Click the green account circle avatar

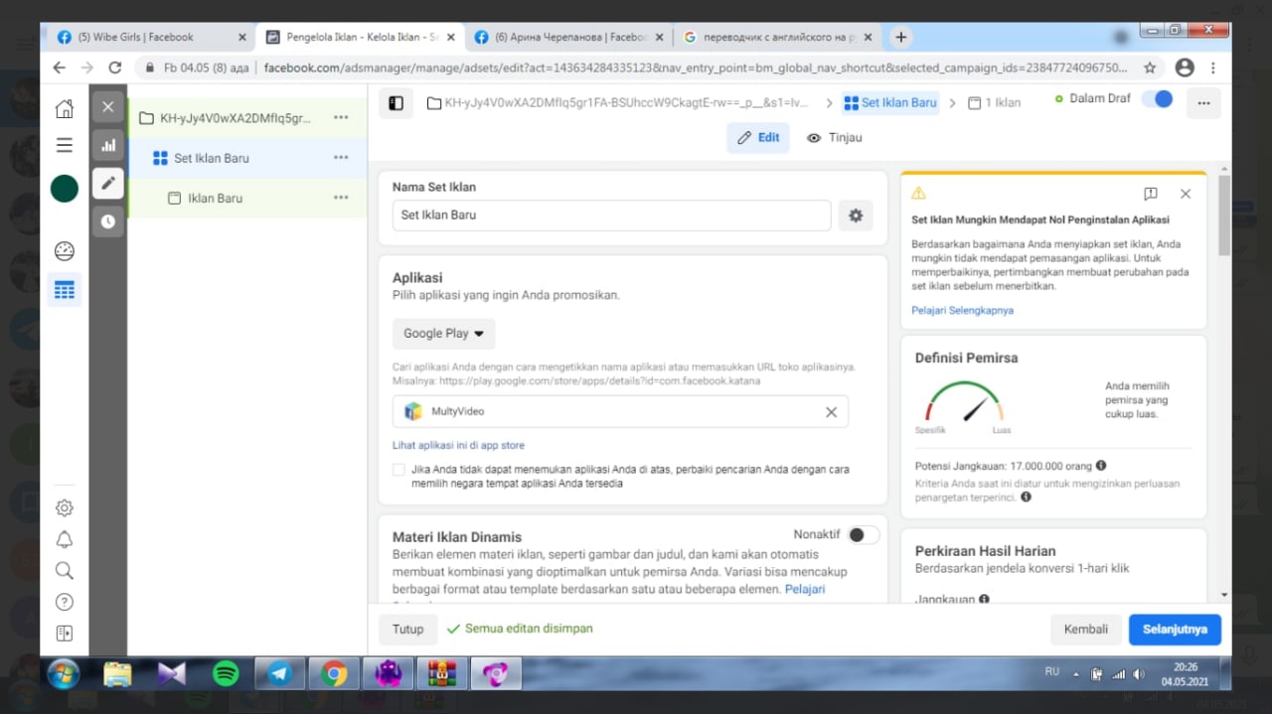pos(64,188)
